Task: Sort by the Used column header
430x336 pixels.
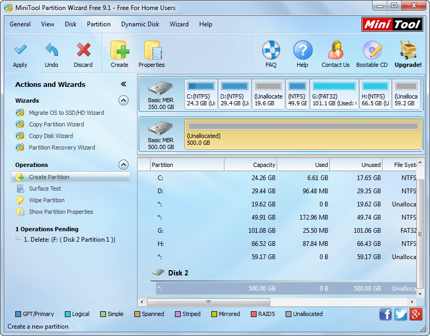Action: [304, 165]
